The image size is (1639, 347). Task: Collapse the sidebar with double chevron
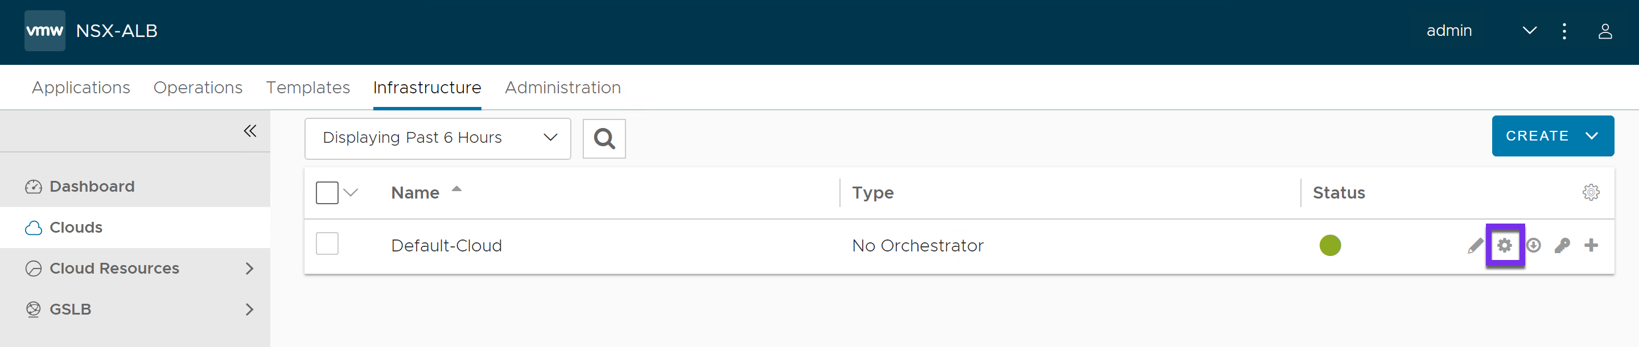pyautogui.click(x=250, y=131)
